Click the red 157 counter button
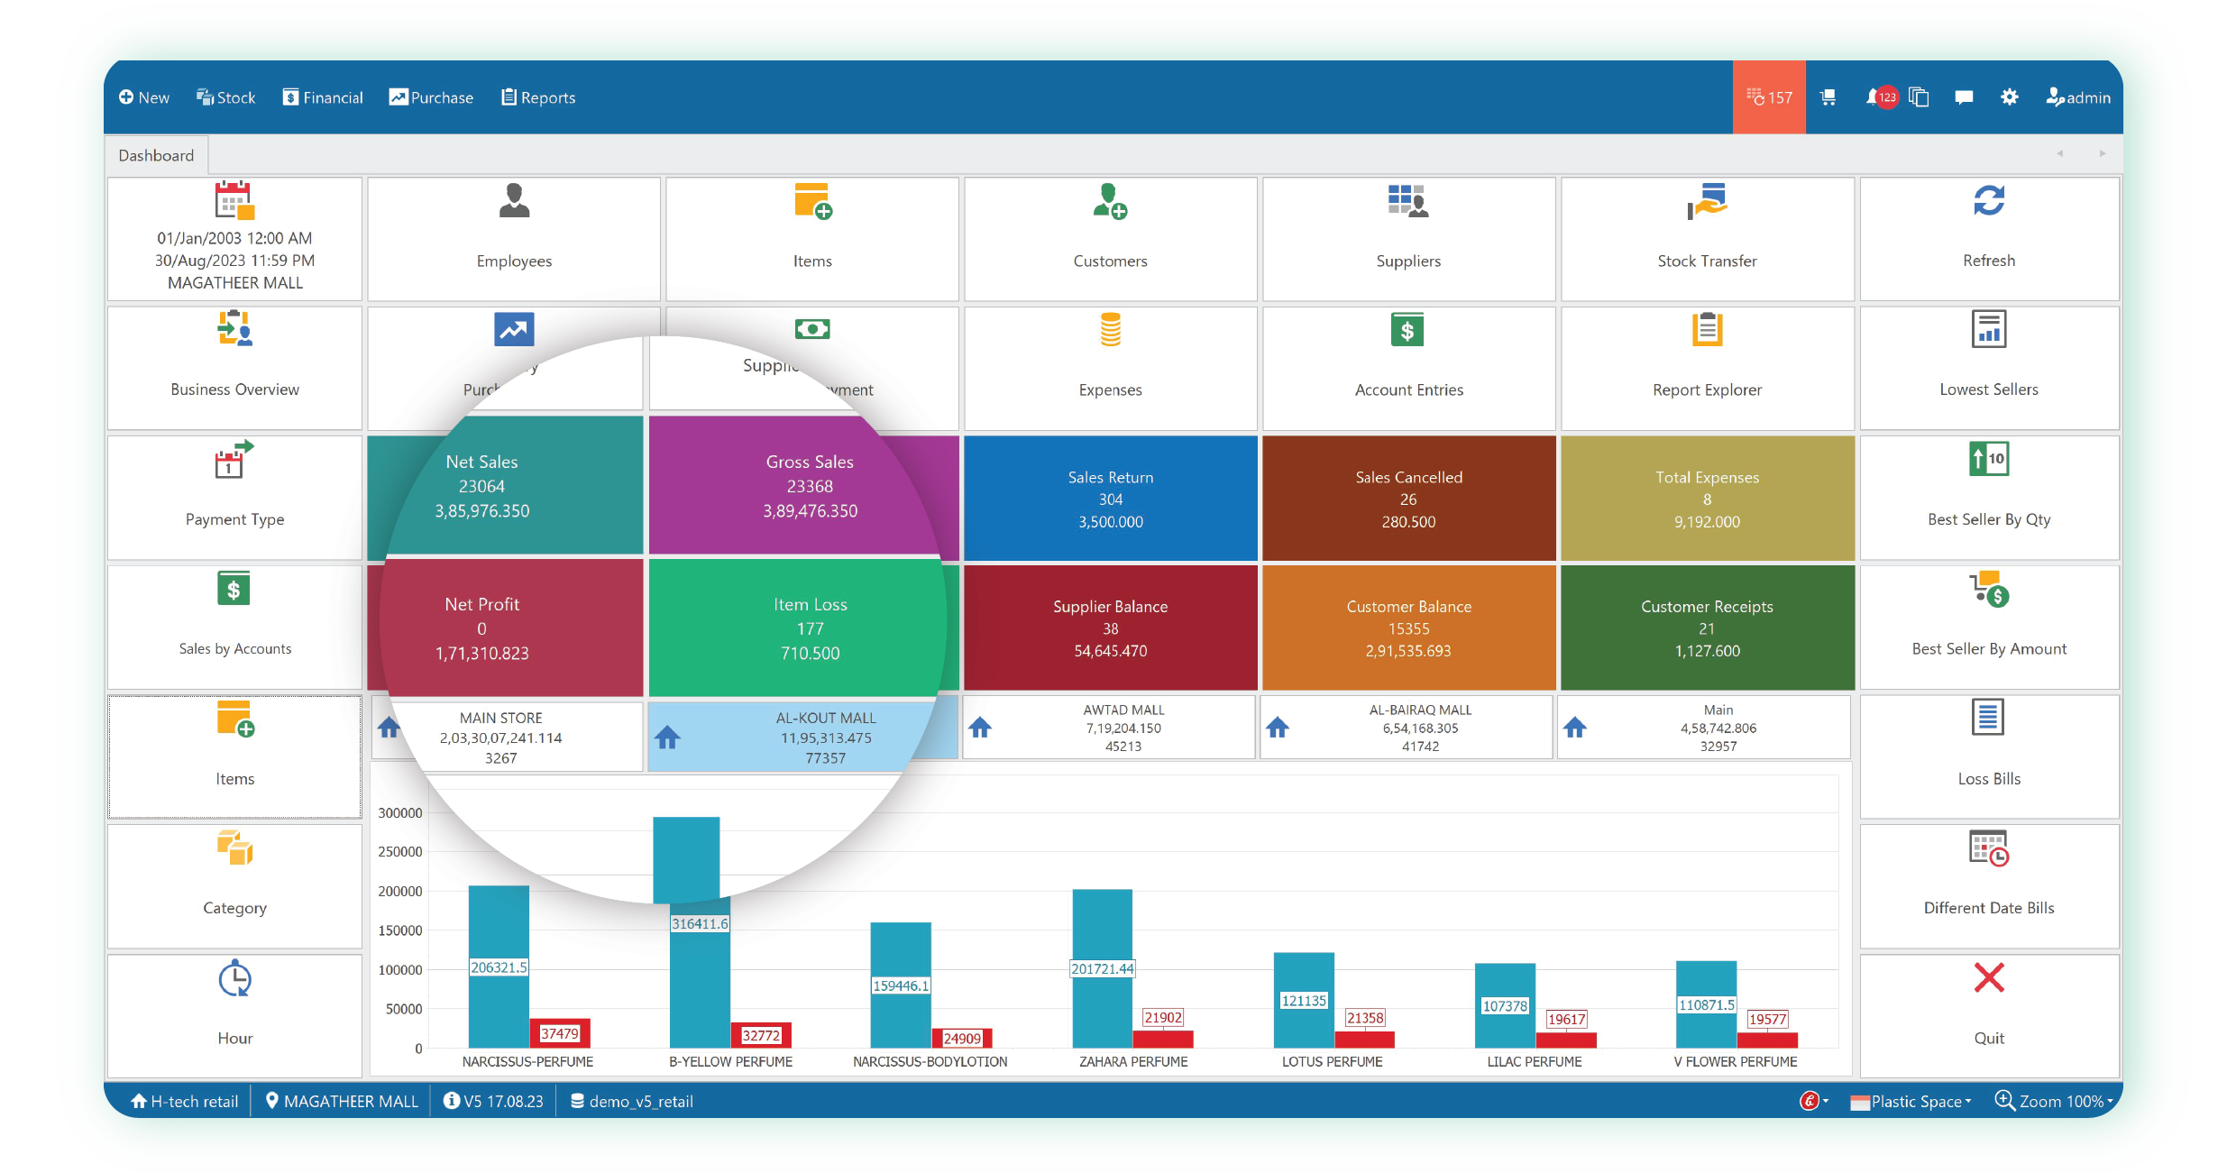Image resolution: width=2227 pixels, height=1173 pixels. click(x=1768, y=97)
